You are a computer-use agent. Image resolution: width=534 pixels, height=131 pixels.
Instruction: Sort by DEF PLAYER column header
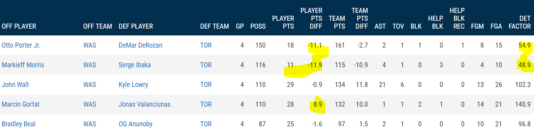tap(136, 26)
